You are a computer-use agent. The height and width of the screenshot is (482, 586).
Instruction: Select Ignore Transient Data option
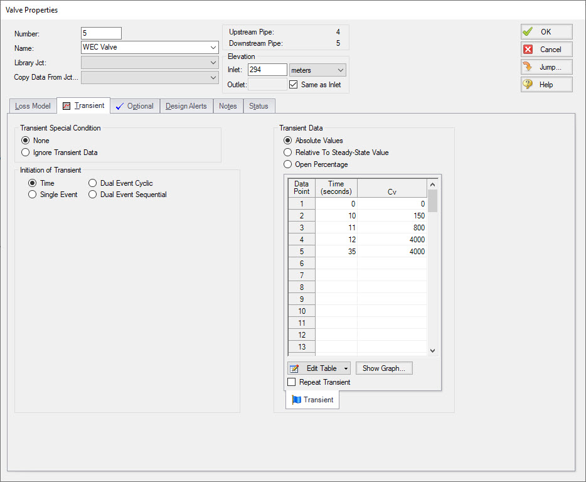click(x=26, y=153)
